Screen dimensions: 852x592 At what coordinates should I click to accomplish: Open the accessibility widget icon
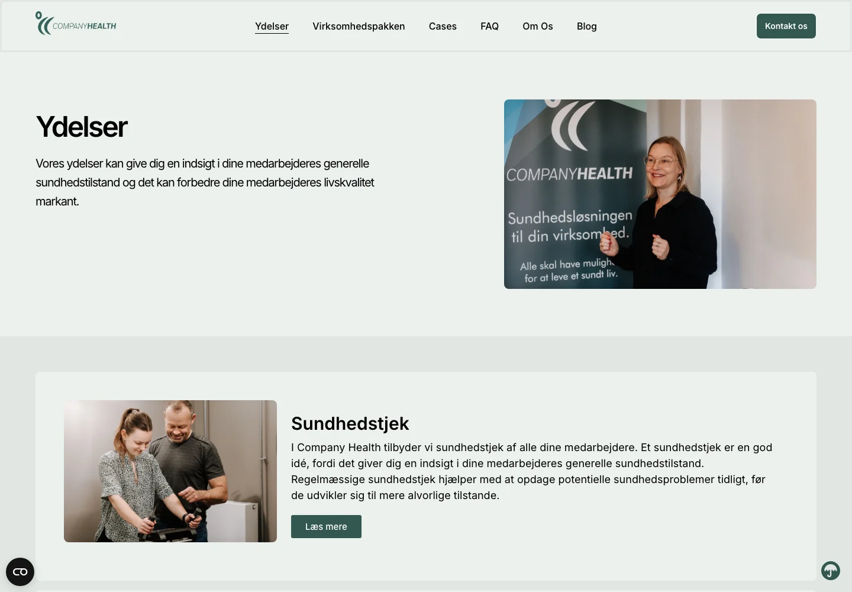tap(20, 572)
